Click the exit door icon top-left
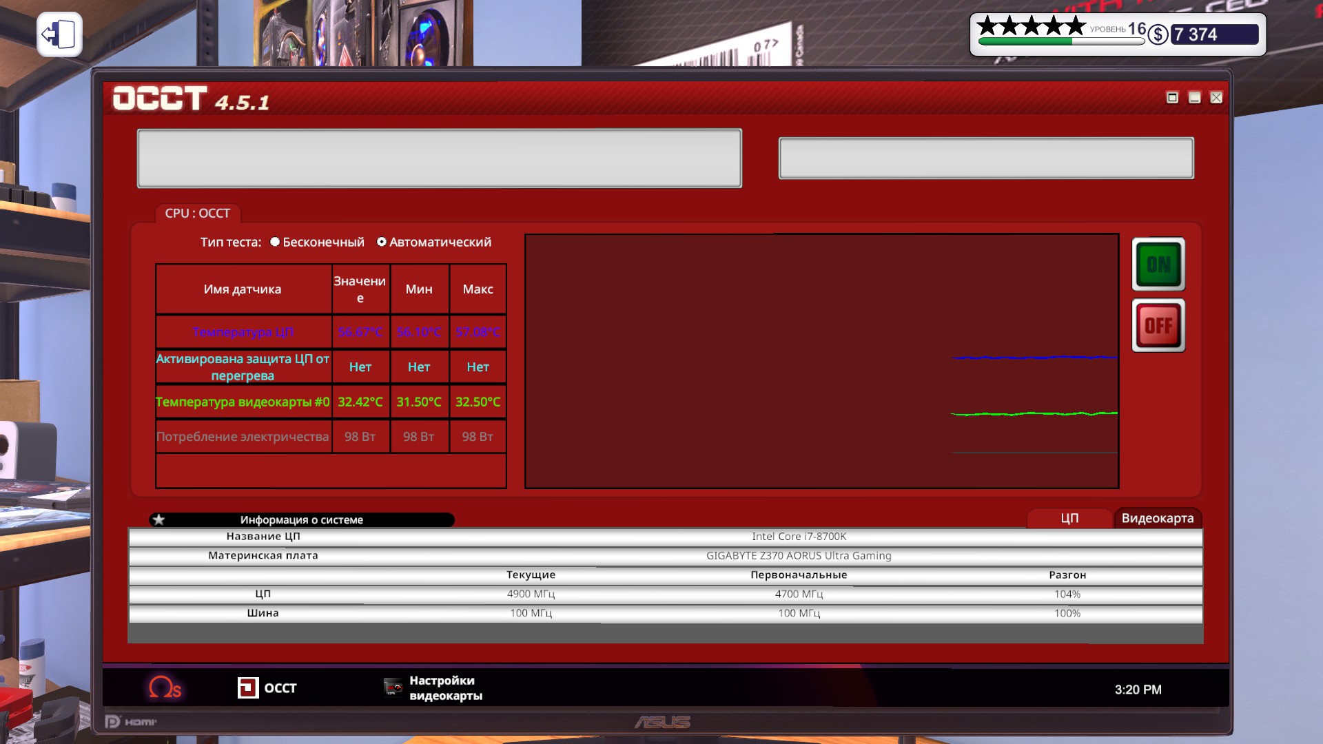1323x744 pixels. coord(59,34)
